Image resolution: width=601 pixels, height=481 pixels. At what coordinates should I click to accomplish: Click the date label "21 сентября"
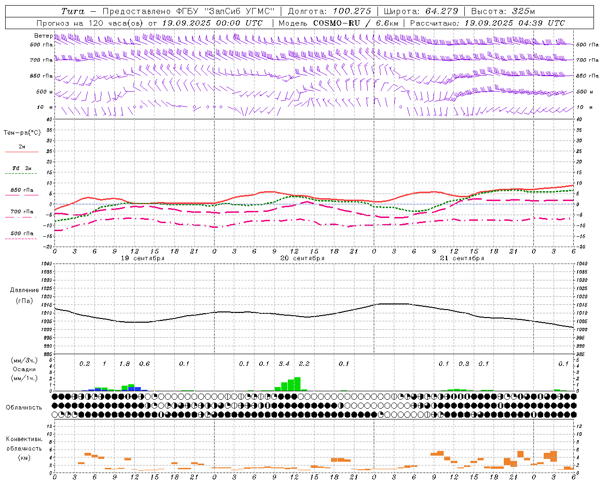pyautogui.click(x=462, y=258)
